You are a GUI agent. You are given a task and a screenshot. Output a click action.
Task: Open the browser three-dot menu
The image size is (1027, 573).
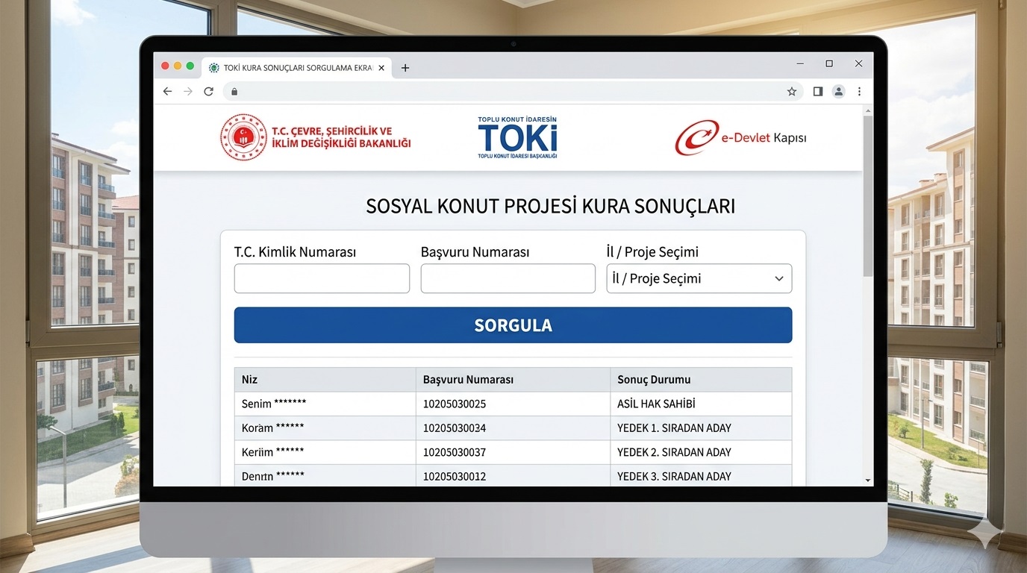click(x=859, y=91)
